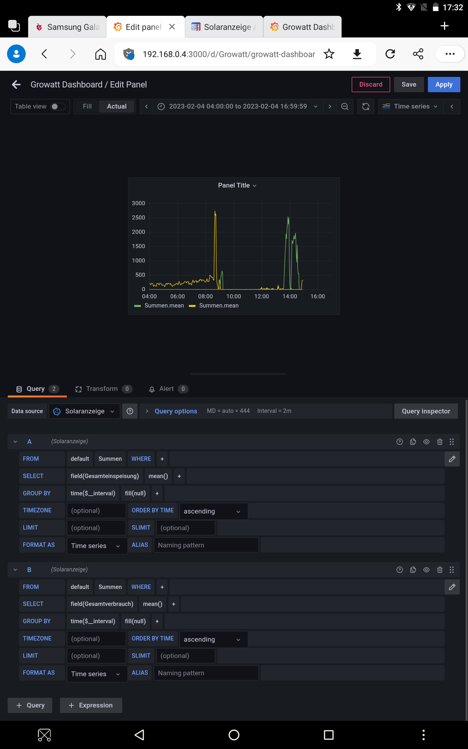
Task: Enable the Table view switch
Action: pos(58,106)
